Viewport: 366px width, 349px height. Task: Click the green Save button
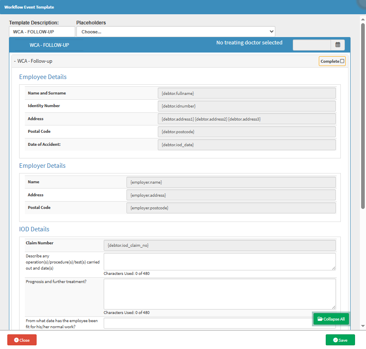[x=340, y=340]
